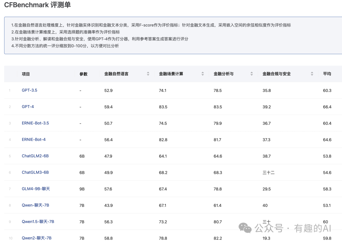Open the GPT-3.5 model link
The width and height of the screenshot is (342, 242).
(29, 90)
